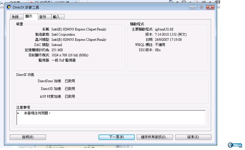Open the 輸入 tab
245x150 pixels.
[x=58, y=17]
